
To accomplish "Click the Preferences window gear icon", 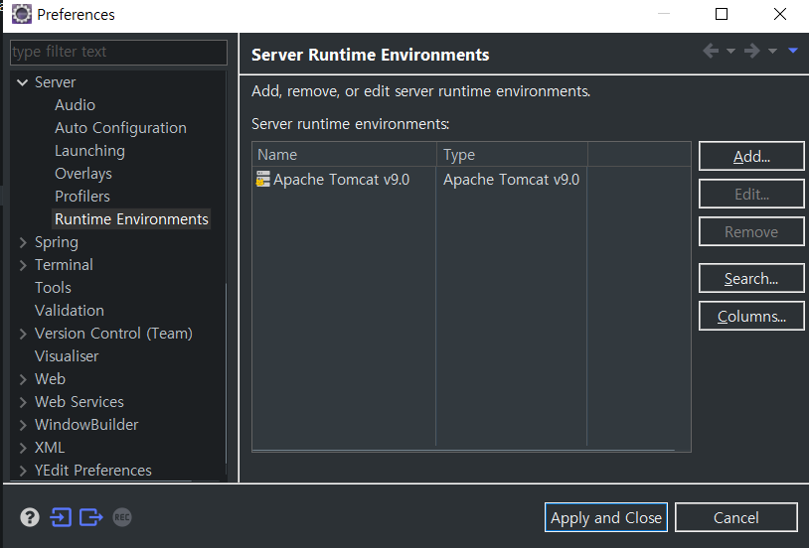I will tap(22, 14).
